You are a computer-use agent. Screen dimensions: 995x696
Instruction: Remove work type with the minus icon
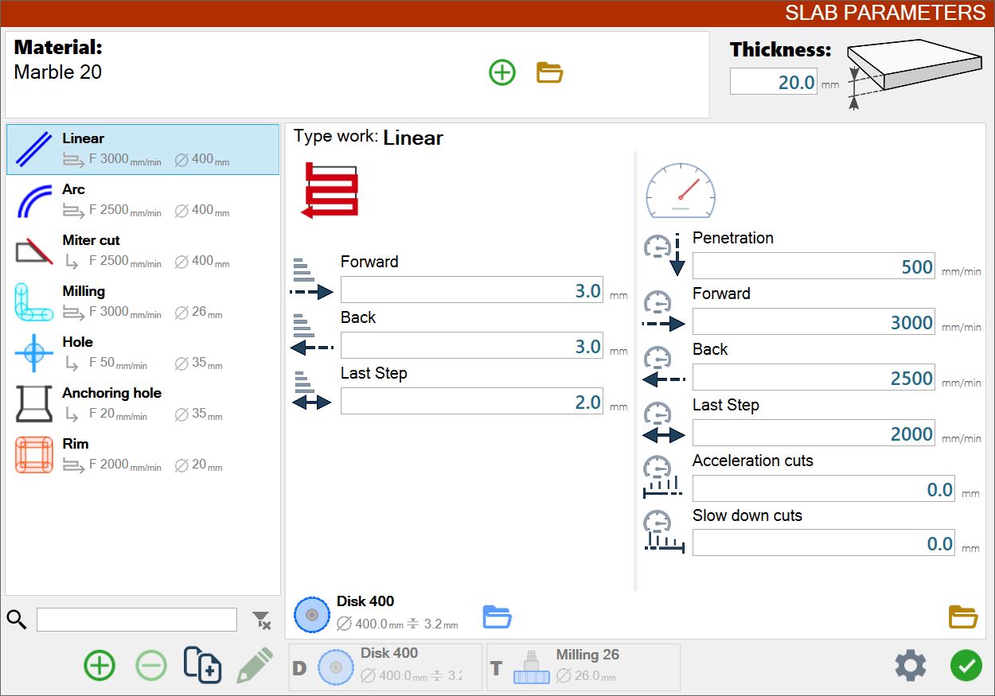[151, 665]
